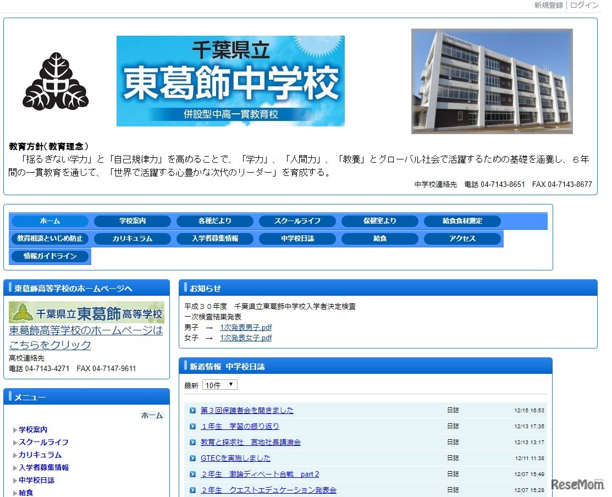The image size is (612, 497).
Task: Click the お知らせ panel header
Action: (x=388, y=288)
